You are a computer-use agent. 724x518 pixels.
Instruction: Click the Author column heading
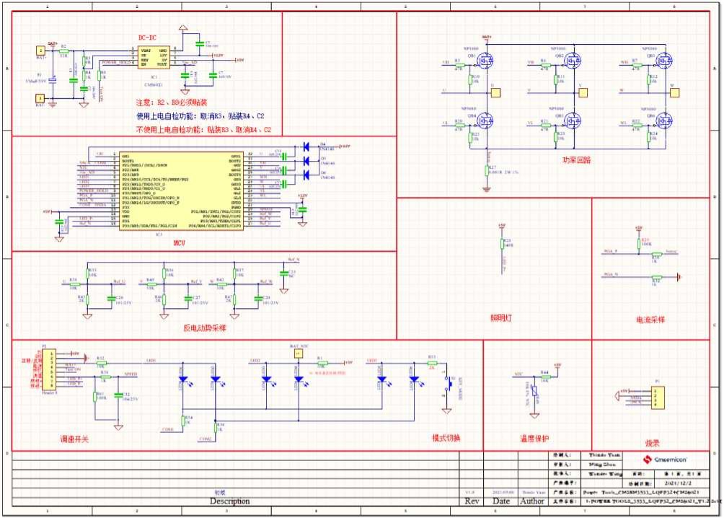[532, 501]
